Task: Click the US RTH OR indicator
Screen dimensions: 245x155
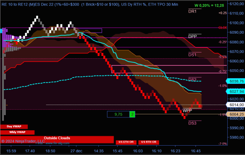Action: 149,142
